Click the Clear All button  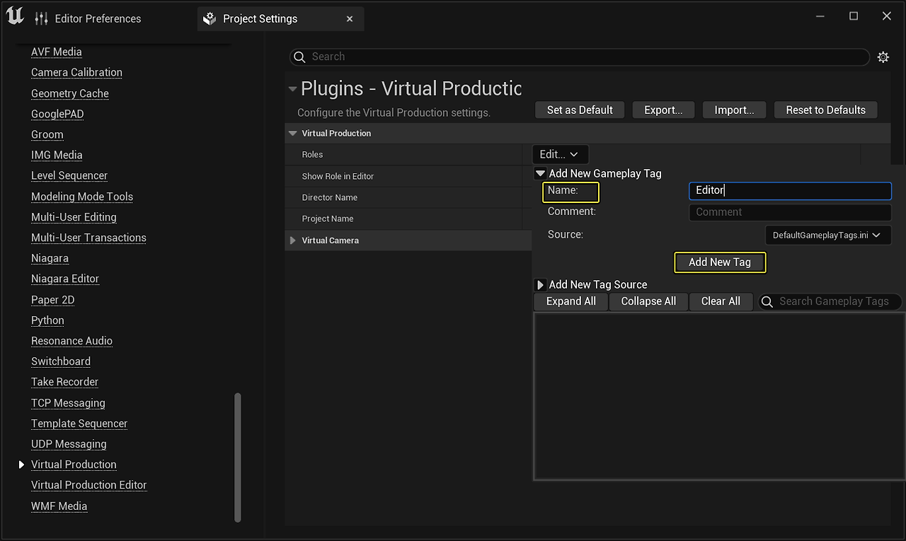tap(721, 301)
